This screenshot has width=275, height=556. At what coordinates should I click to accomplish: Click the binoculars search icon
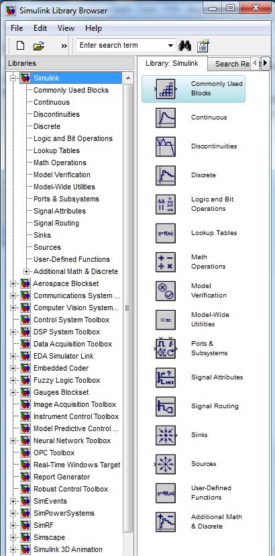click(185, 46)
